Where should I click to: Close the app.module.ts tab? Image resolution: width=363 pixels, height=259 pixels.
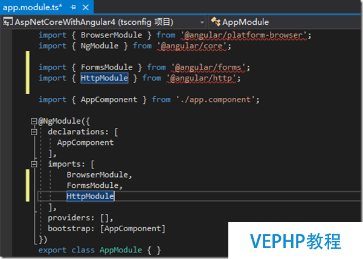point(86,7)
